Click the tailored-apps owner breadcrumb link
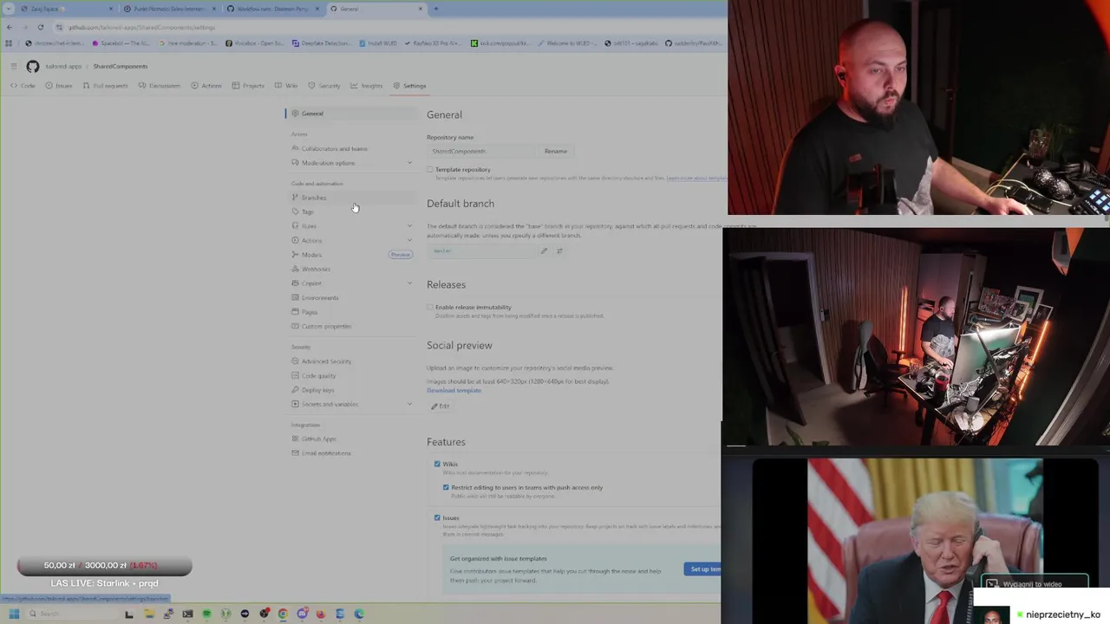1110x624 pixels. tap(63, 66)
